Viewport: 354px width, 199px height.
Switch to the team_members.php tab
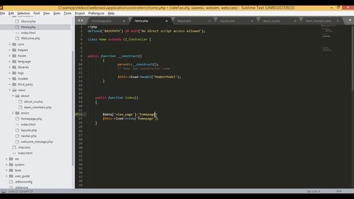tap(318, 21)
